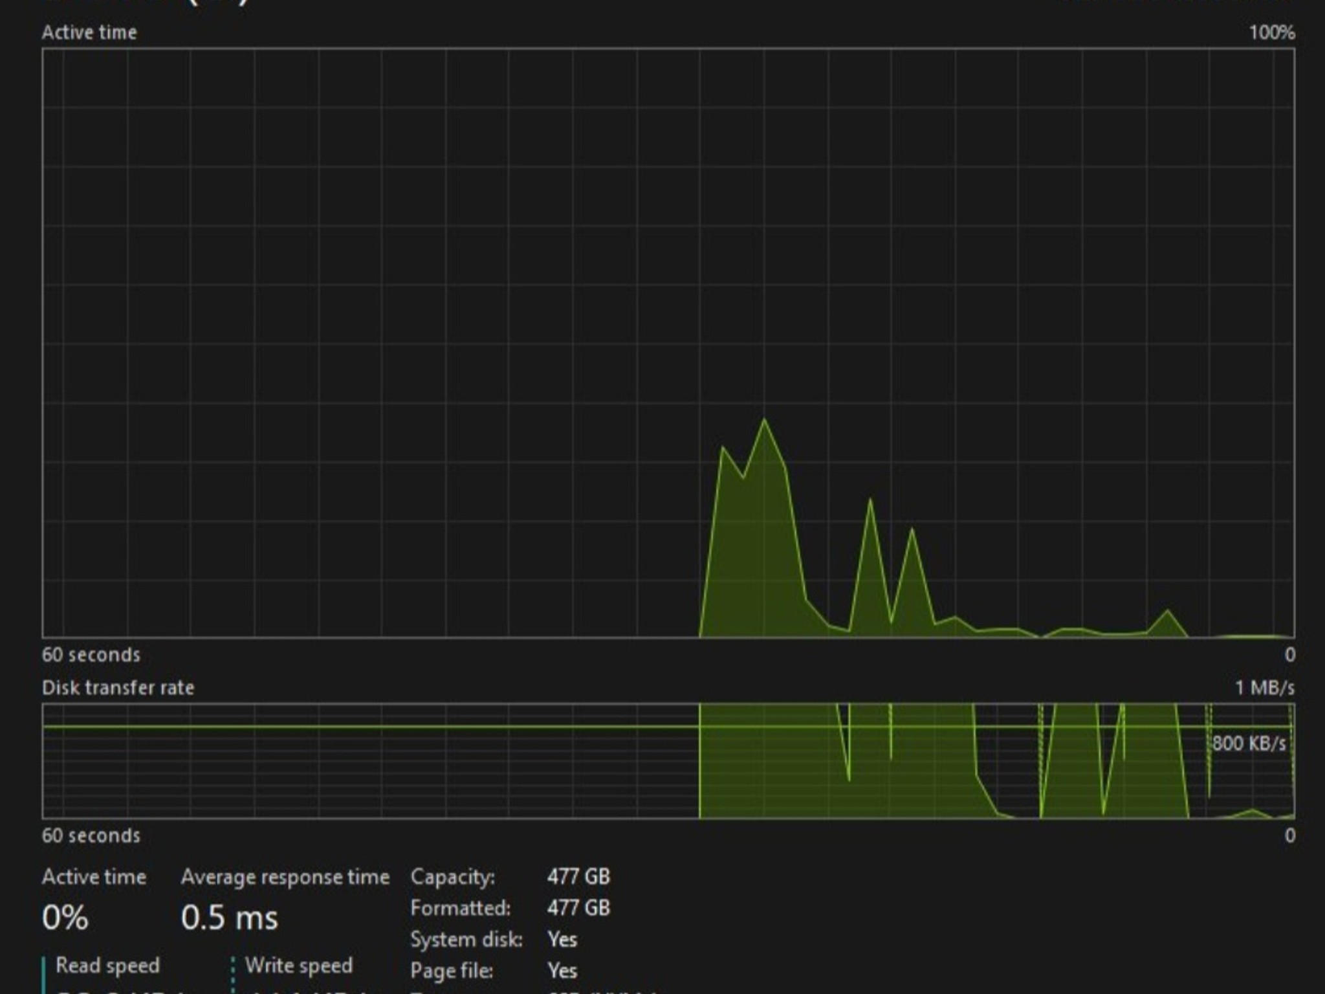Click the Active time heading above graph

pyautogui.click(x=89, y=32)
